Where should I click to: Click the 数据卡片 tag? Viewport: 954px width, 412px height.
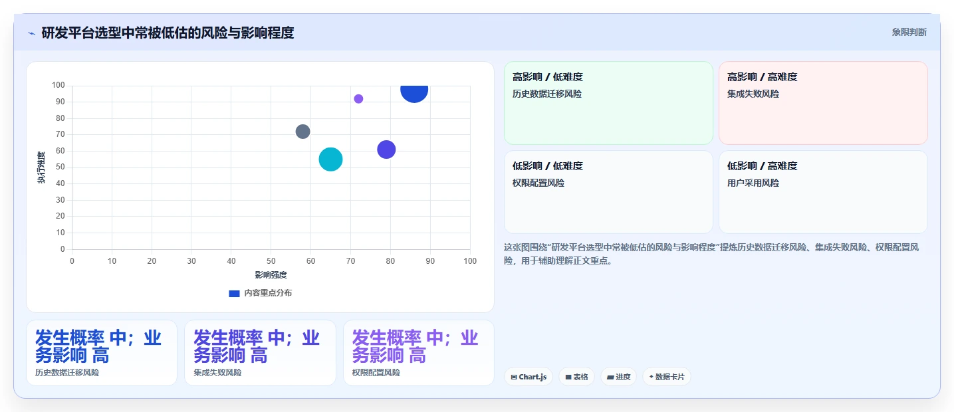[667, 377]
